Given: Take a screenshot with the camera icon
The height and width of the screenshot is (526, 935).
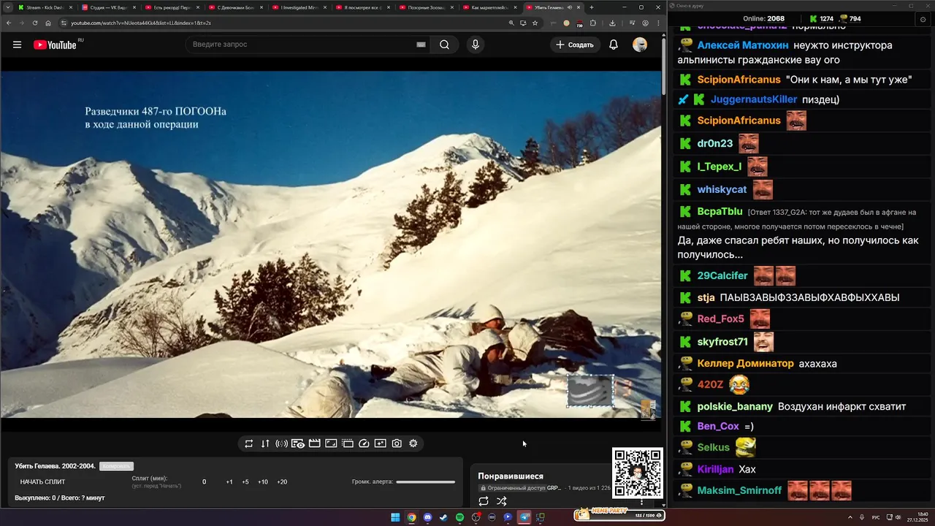Looking at the screenshot, I should coord(397,443).
